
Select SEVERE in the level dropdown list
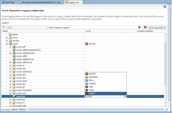(106, 74)
